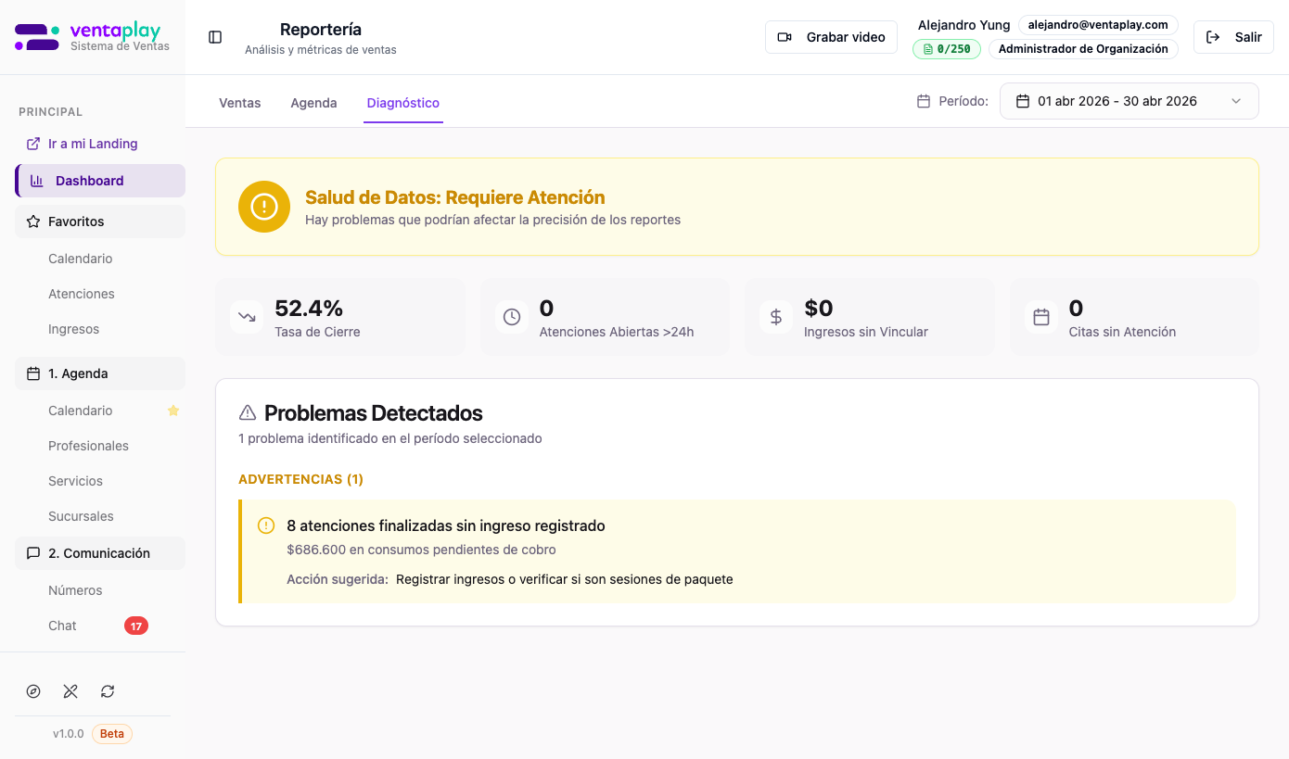Click '$686.600 en consumos pendientes de cobro'
This screenshot has width=1289, height=759.
click(422, 550)
